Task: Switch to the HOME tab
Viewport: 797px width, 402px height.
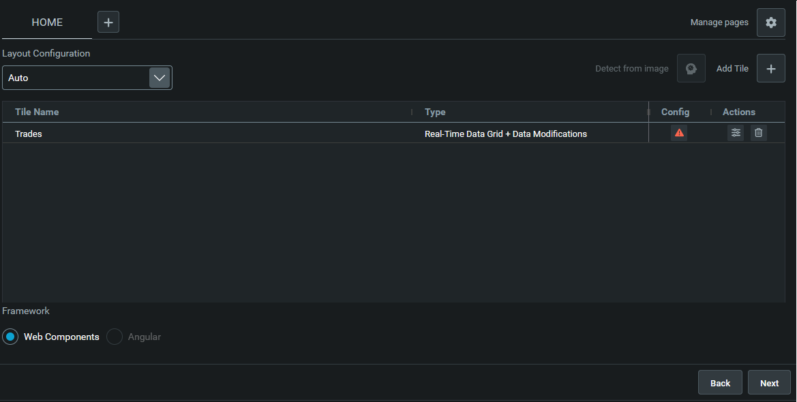Action: tap(47, 22)
